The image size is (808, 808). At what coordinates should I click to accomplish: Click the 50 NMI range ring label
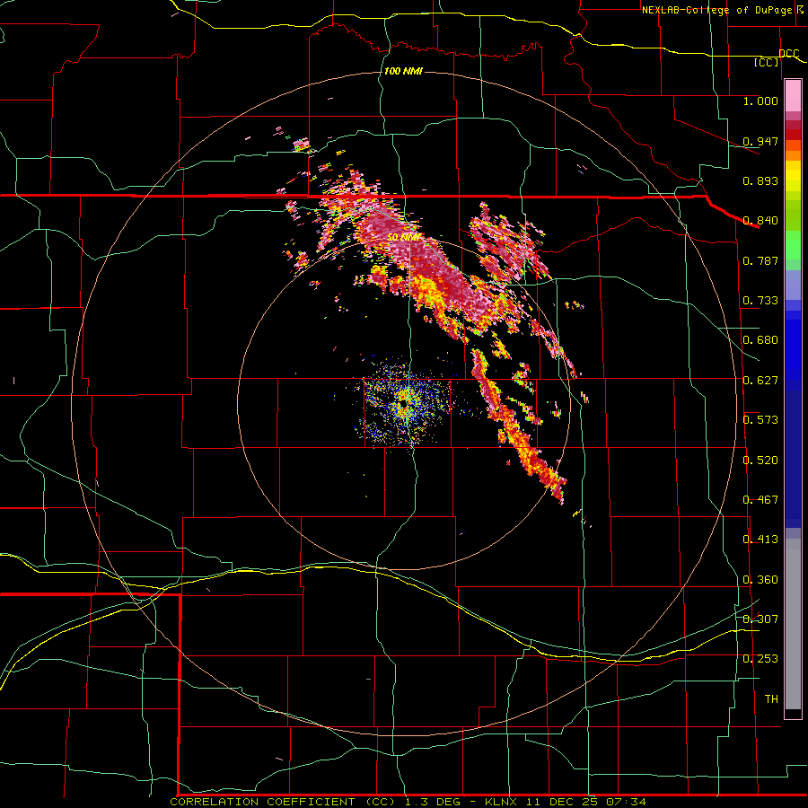click(405, 237)
